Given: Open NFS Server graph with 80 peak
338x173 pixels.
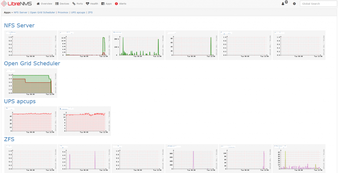Looking at the screenshot, I should click(192, 45).
